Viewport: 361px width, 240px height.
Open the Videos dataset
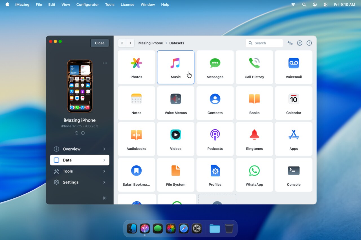pos(176,139)
